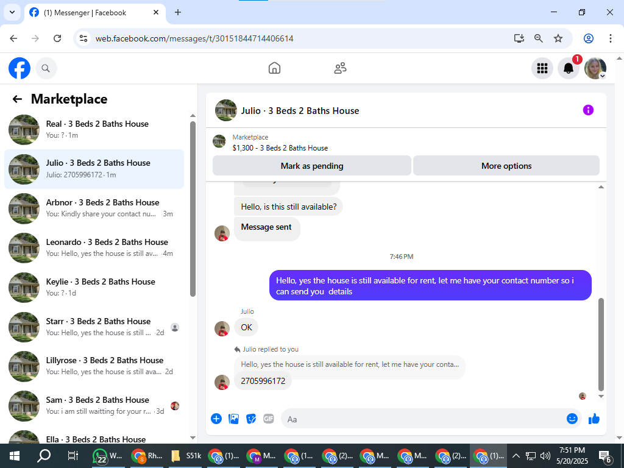Open chat with Keylie
624x468 pixels.
[x=94, y=288]
